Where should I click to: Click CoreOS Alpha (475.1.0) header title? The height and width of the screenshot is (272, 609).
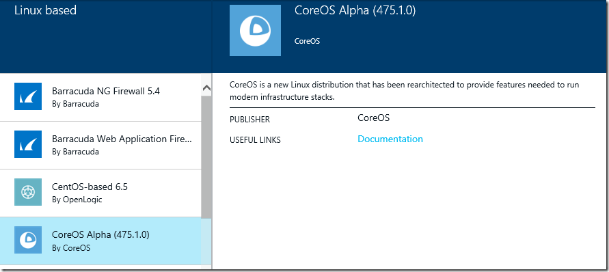[355, 11]
